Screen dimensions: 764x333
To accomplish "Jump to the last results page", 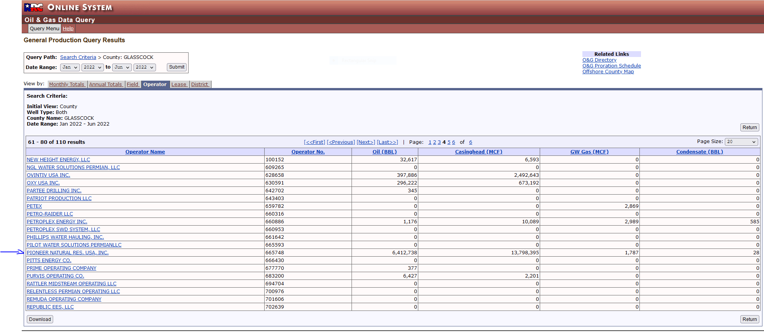I will tap(388, 142).
